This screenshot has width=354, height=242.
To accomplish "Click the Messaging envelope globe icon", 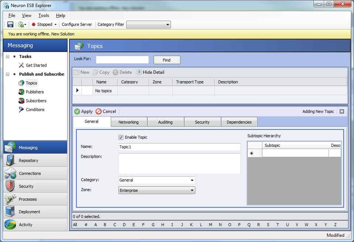I will pyautogui.click(x=10, y=147).
